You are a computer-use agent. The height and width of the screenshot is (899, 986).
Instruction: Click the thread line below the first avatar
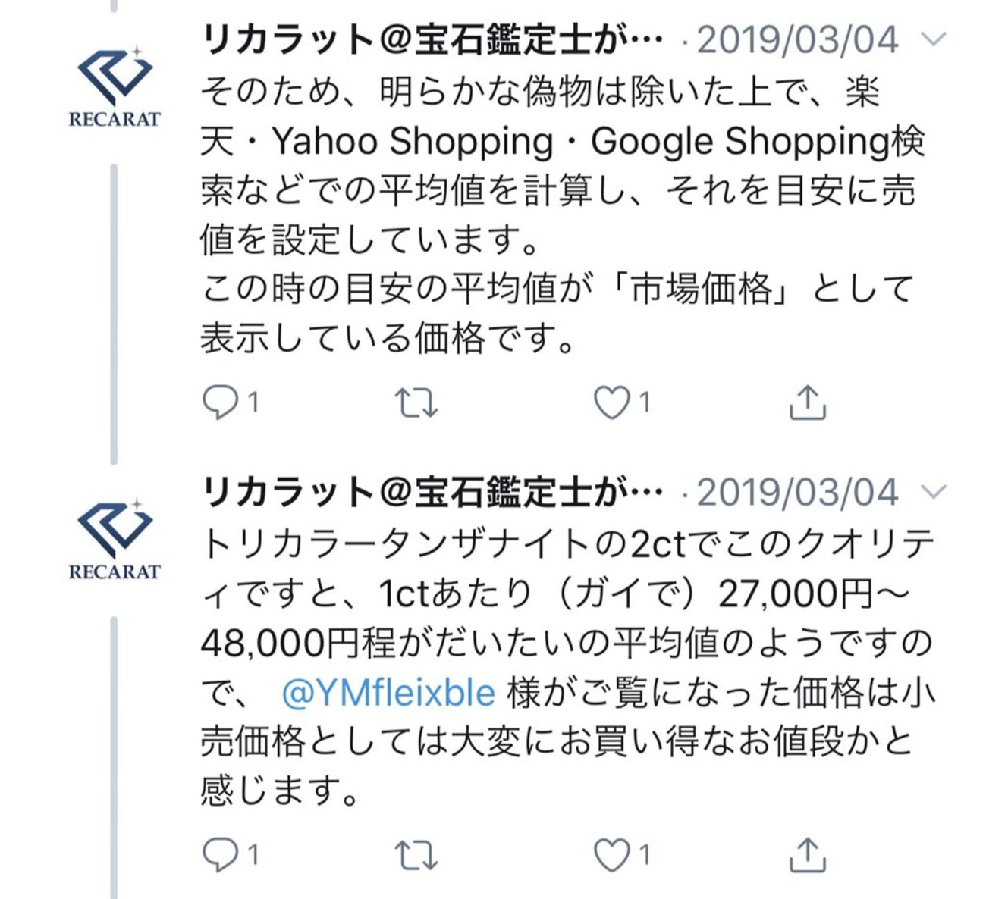click(114, 312)
